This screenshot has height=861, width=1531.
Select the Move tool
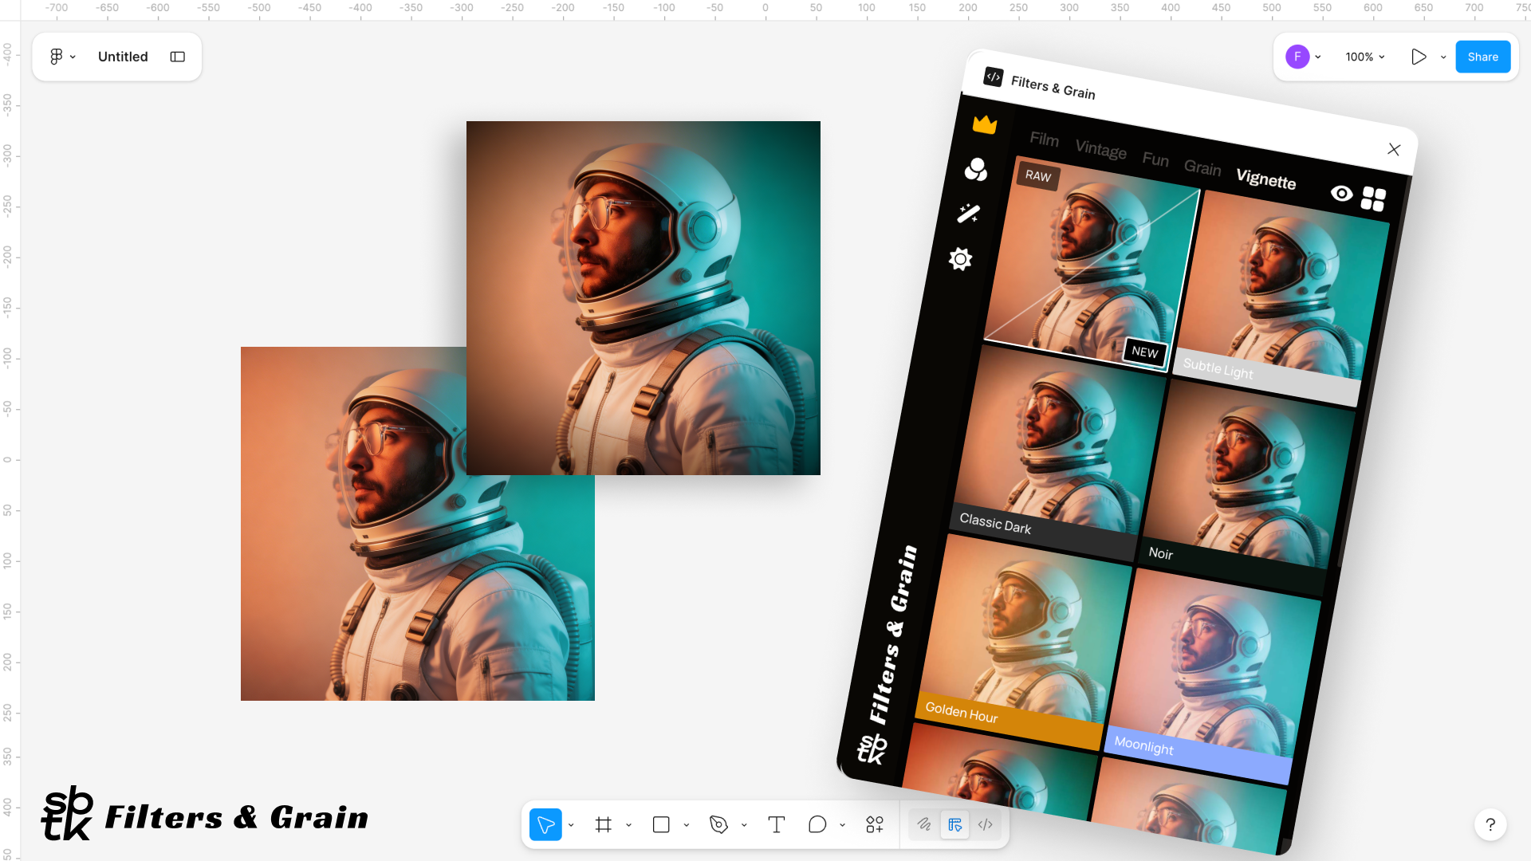tap(545, 824)
